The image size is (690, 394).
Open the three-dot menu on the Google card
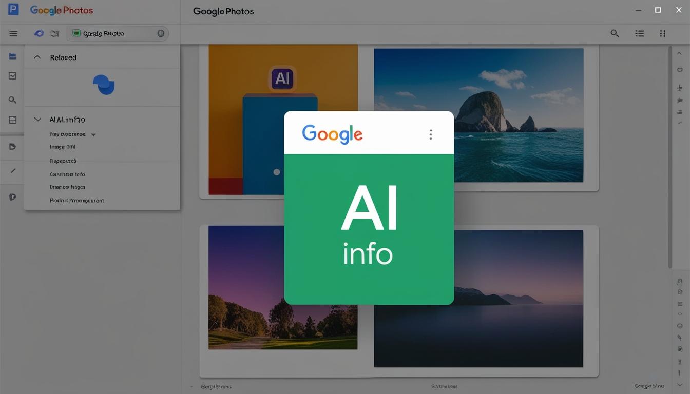431,134
